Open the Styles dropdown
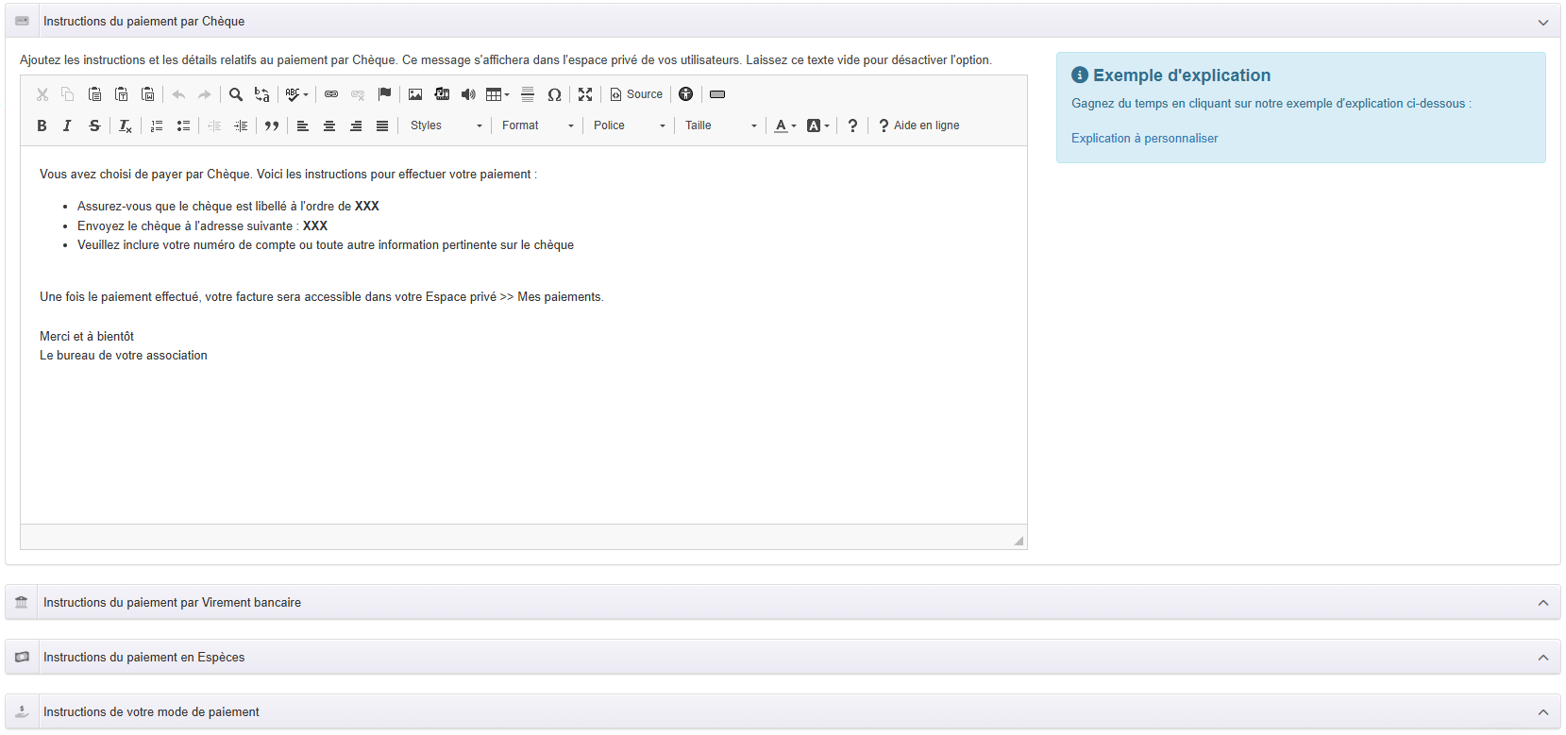The width and height of the screenshot is (1566, 735). pos(446,125)
